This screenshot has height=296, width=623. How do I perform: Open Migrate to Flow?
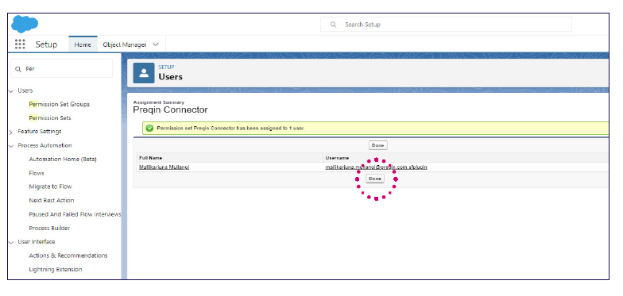[51, 186]
